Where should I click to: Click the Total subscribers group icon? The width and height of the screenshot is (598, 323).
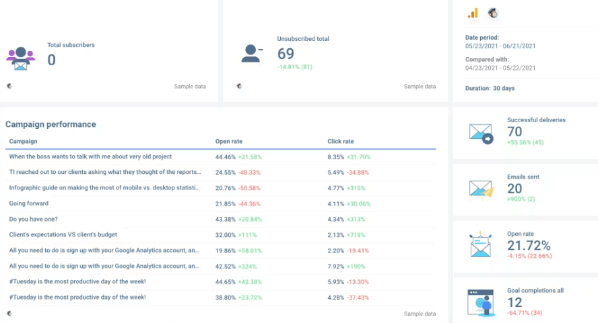tap(21, 58)
